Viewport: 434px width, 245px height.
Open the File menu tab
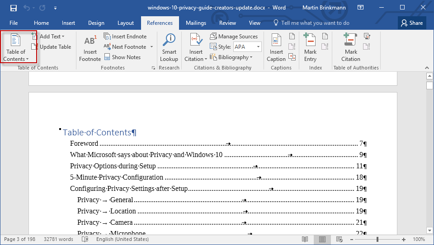pyautogui.click(x=14, y=23)
